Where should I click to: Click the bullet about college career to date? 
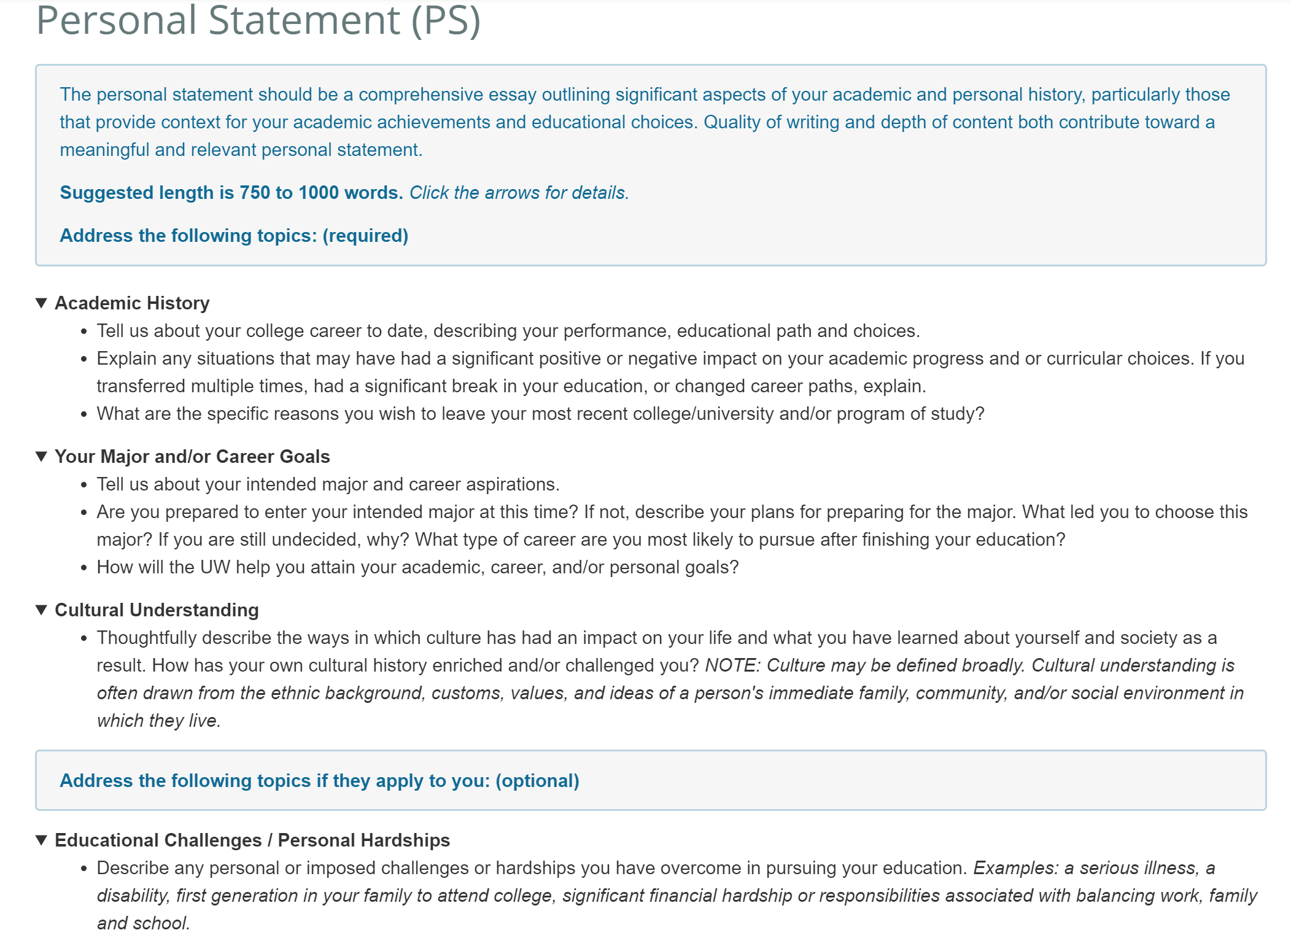tap(508, 331)
